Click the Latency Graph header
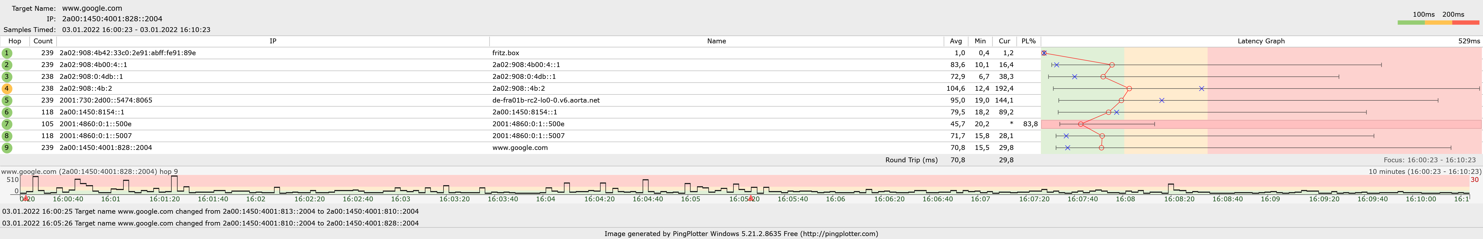Viewport: 1483px width, 239px height. click(x=1261, y=41)
